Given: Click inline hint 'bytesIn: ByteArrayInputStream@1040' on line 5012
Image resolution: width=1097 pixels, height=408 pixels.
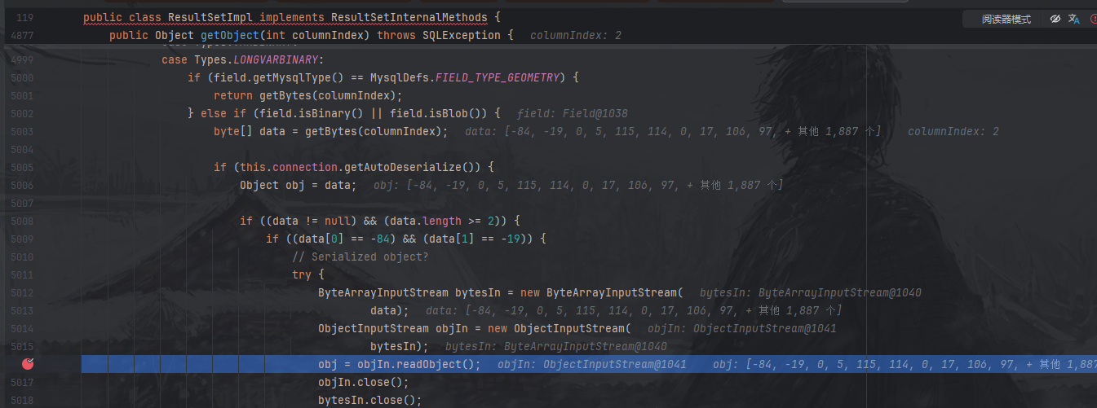Looking at the screenshot, I should tap(811, 292).
